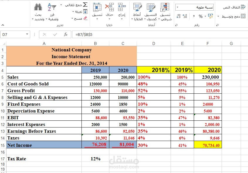The image size is (248, 173).
Task: Select the 2018% header cell
Action: 154,70
